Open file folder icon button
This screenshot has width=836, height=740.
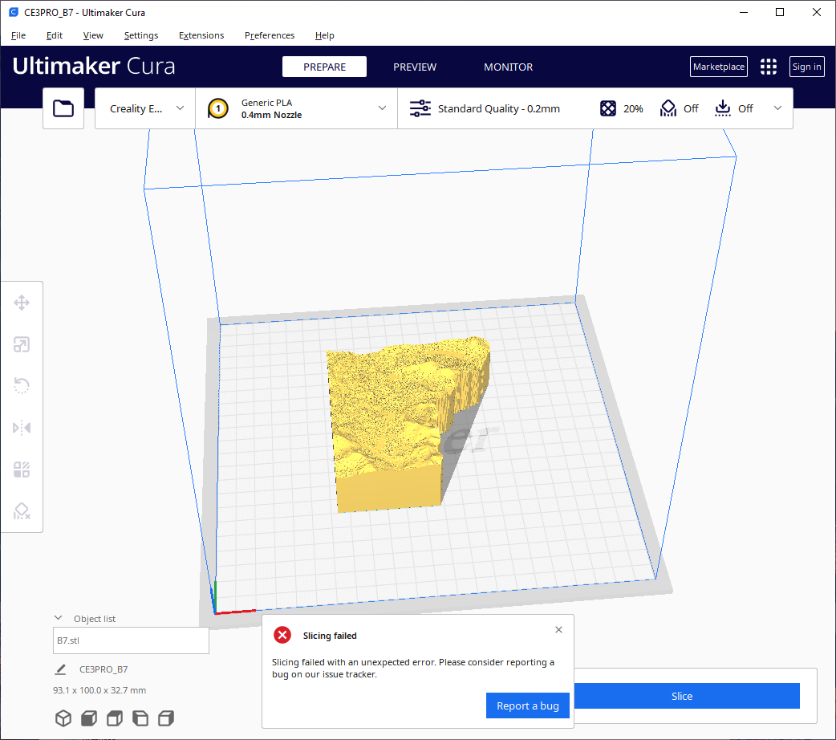(x=63, y=108)
